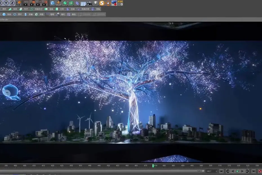The image size is (262, 175).
Task: Add a Camera object
Action: coord(89,3)
